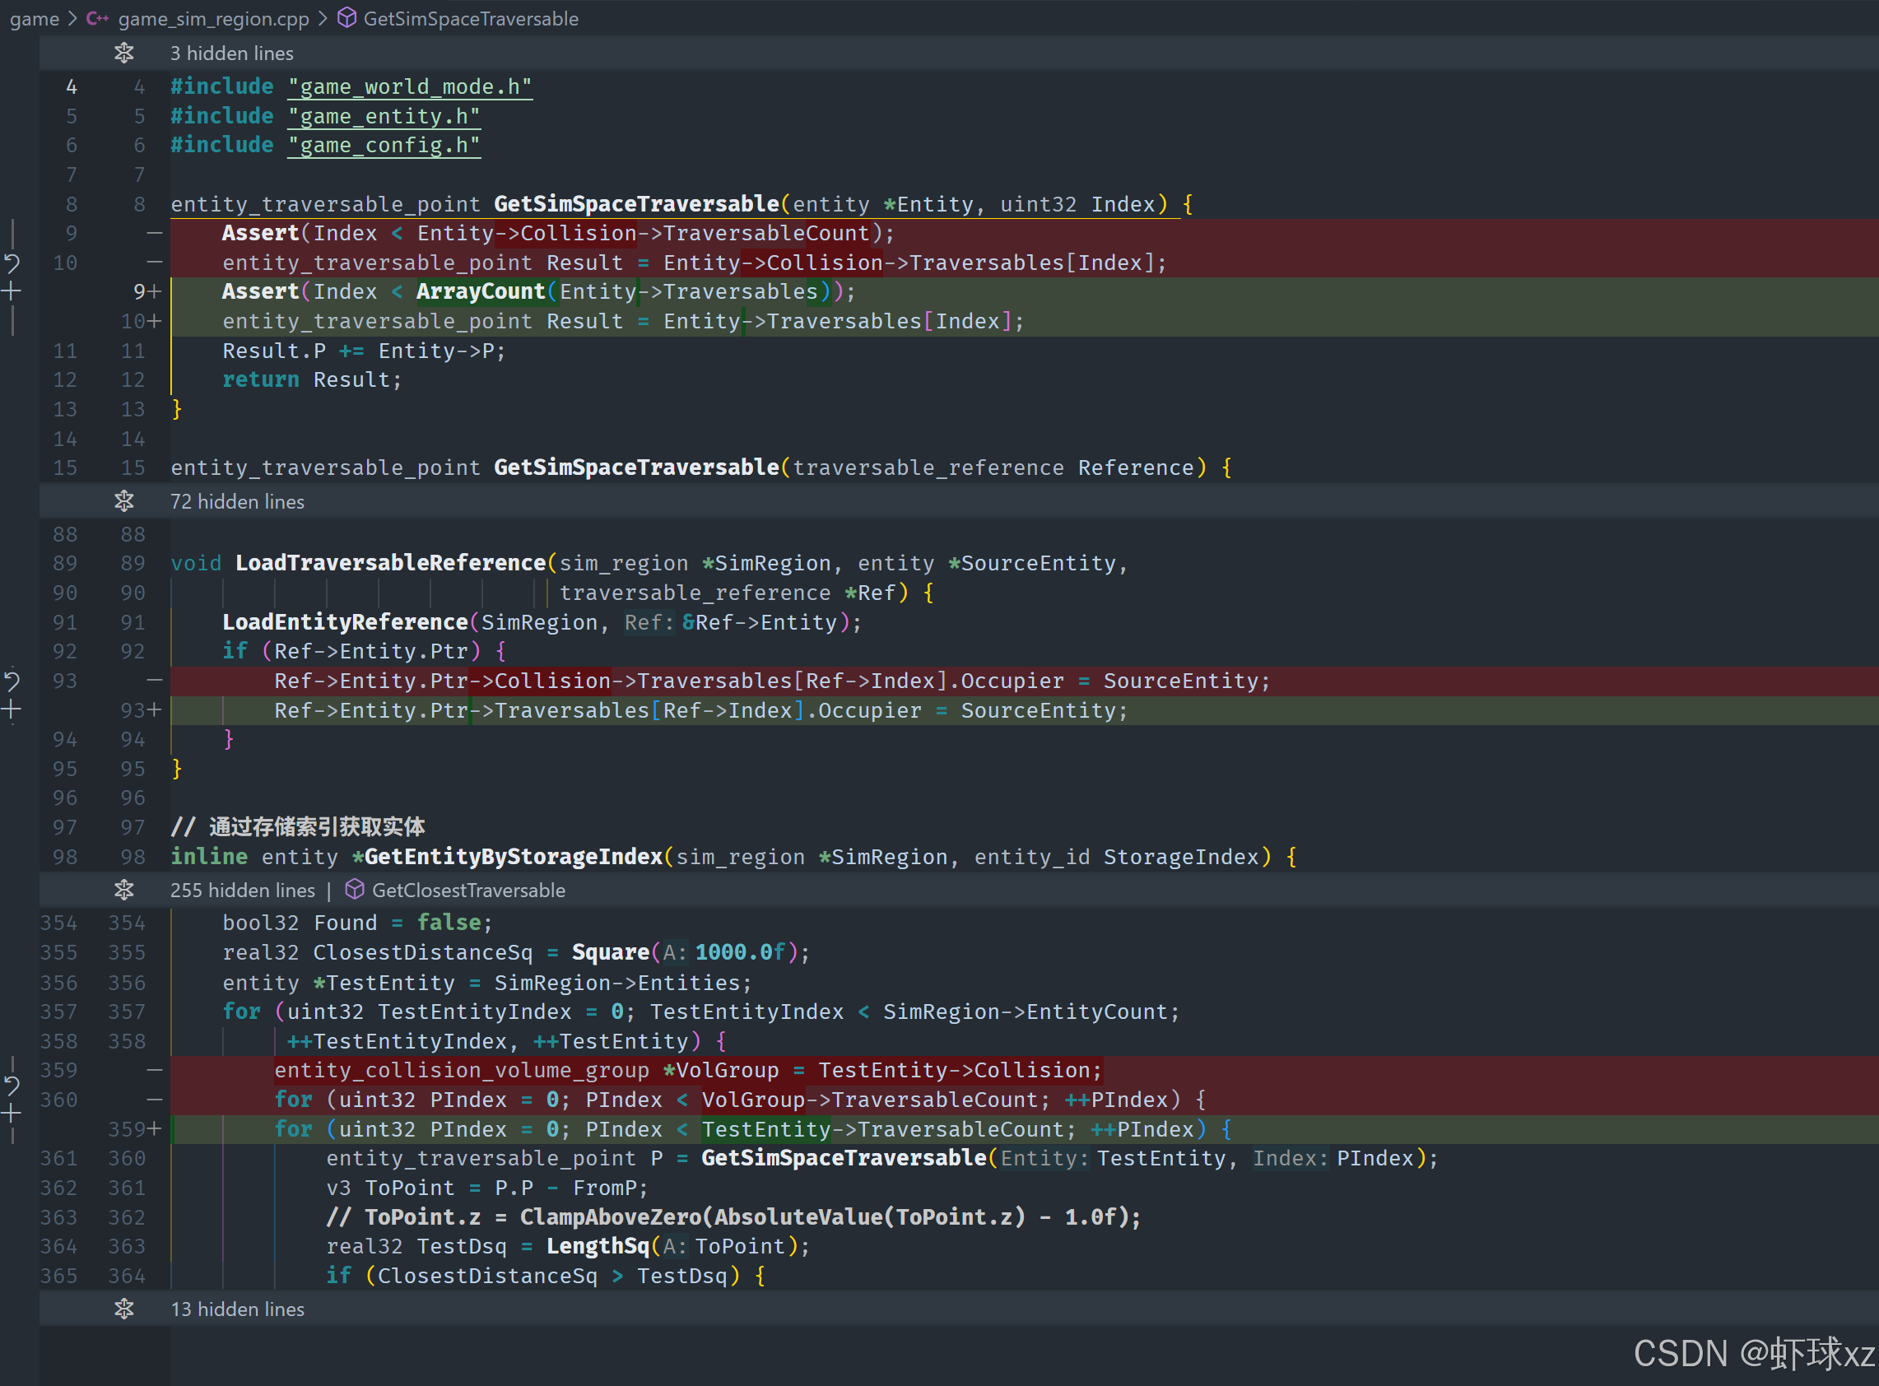Follow the game_entity.h include link

[x=384, y=116]
